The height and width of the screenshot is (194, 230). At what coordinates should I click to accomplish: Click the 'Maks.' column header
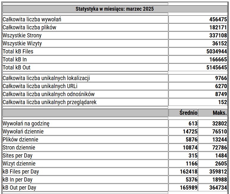[x=220, y=113]
